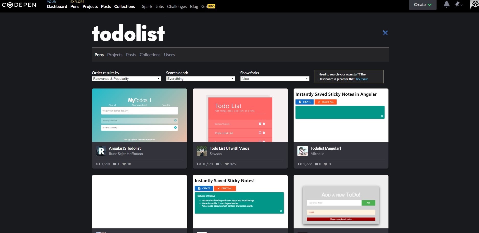
Task: Open the red Todo List pen preview
Action: [240, 115]
